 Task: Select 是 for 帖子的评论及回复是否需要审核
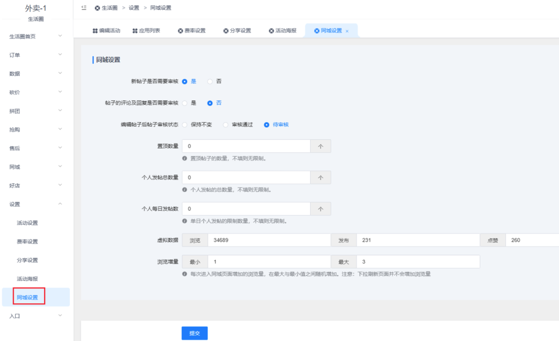click(x=185, y=103)
